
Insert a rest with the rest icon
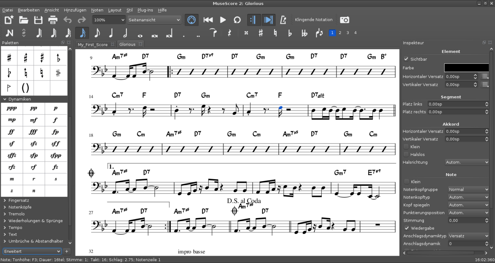pos(229,33)
